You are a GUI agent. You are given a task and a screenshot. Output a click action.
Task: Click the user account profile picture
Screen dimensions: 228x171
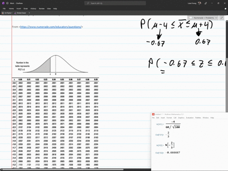pos(199,3)
